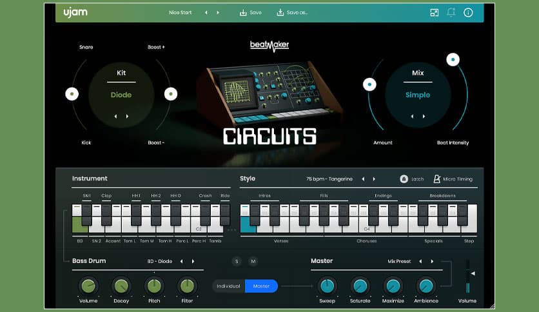
Task: Click the Kick/Snare slider handle
Action: (x=72, y=94)
